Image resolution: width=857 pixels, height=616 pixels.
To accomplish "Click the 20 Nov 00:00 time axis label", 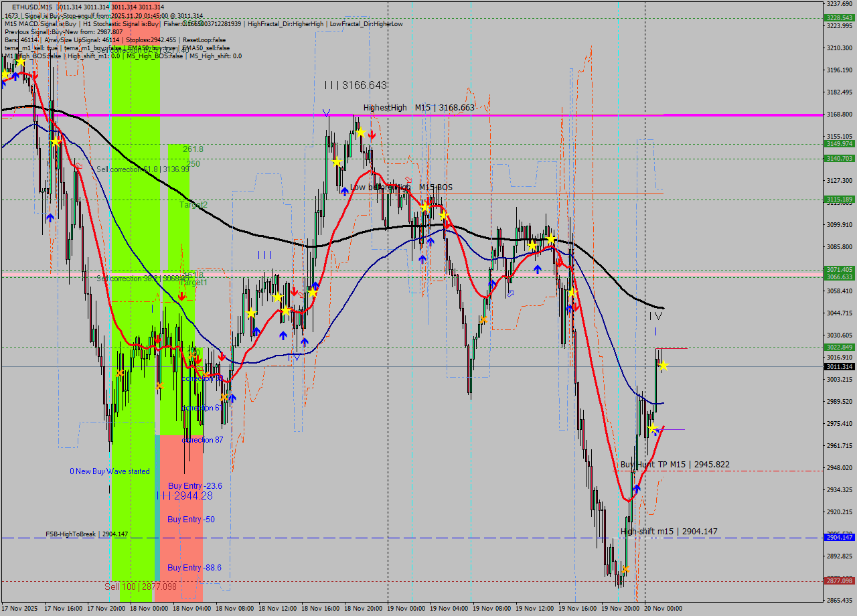I will 663,609.
